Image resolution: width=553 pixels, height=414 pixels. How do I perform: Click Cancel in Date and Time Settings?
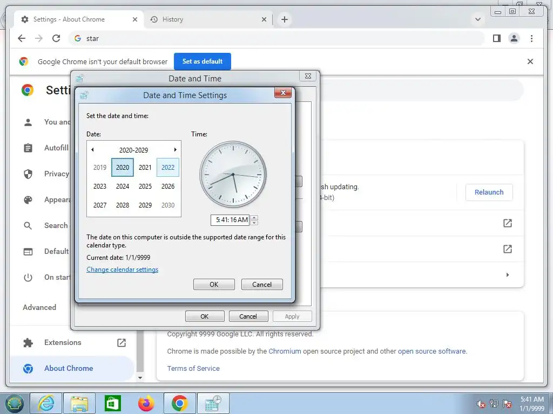262,285
